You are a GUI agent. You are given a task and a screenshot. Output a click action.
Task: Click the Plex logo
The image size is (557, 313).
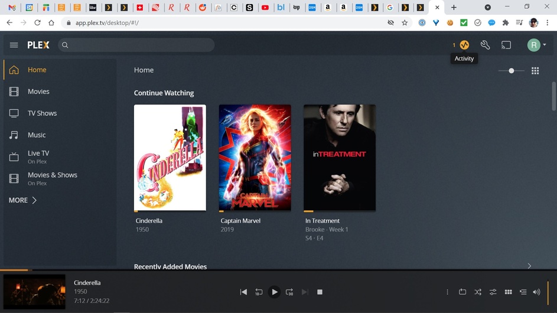click(38, 45)
